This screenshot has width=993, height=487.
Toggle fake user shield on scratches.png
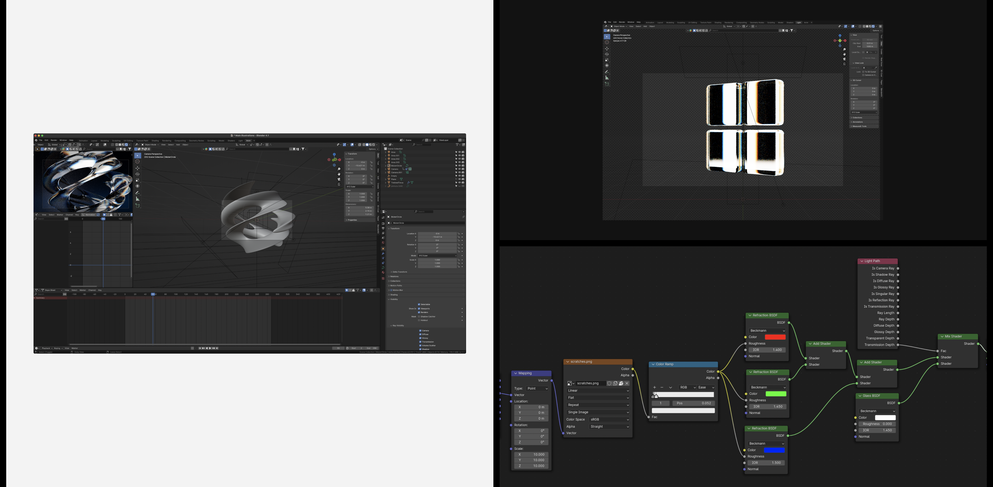(609, 383)
